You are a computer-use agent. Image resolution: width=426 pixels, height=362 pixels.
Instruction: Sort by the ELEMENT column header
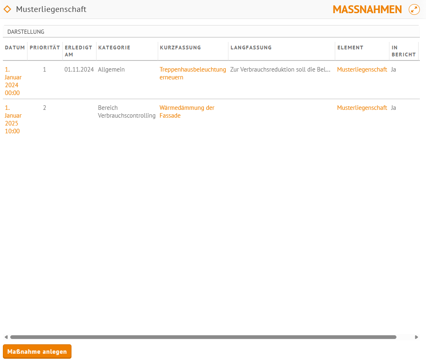pos(350,48)
